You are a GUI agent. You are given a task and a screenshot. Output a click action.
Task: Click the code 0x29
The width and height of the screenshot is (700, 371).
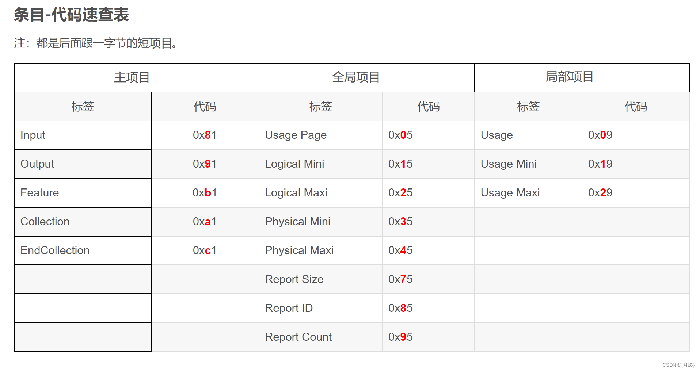600,193
